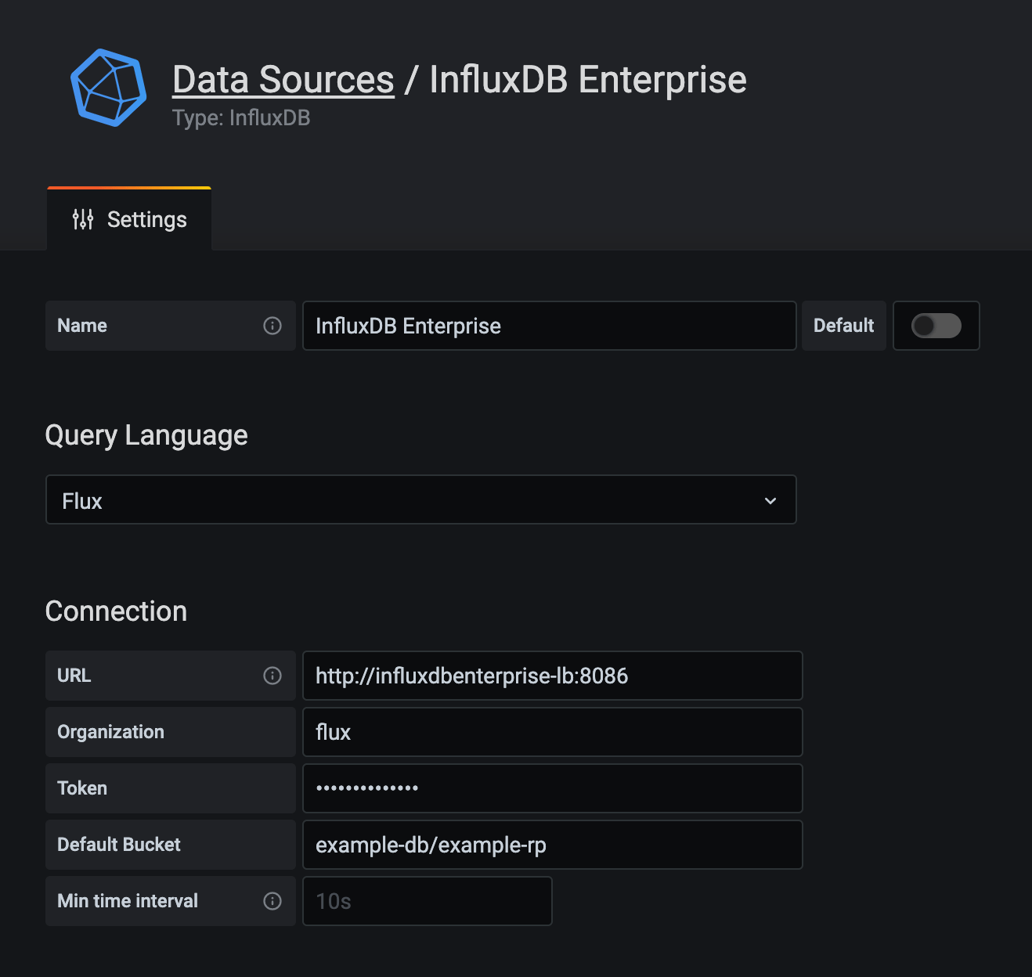Image resolution: width=1032 pixels, height=977 pixels.
Task: Click the Default label beside the toggle
Action: 843,326
